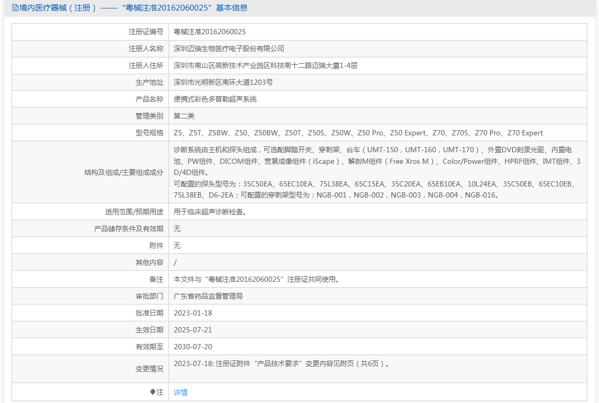Click the 无 value in the 附件 row
The image size is (599, 403).
(x=177, y=245)
